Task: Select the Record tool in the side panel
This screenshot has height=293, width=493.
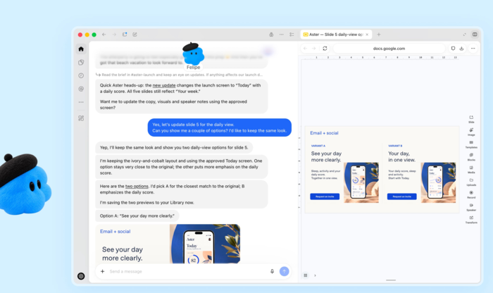Action: pos(471,194)
